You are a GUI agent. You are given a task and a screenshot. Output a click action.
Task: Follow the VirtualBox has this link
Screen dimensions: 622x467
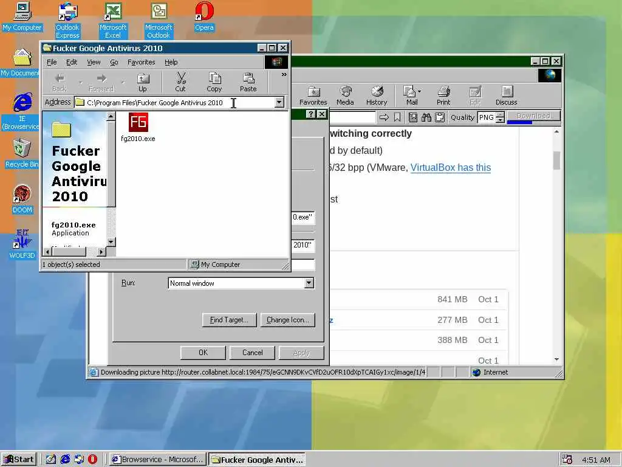[451, 168]
